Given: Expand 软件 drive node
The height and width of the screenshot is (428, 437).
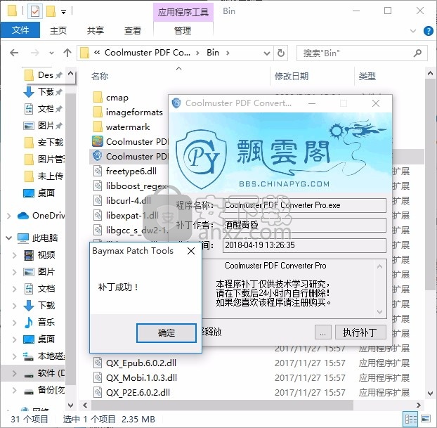Looking at the screenshot, I should pos(14,373).
